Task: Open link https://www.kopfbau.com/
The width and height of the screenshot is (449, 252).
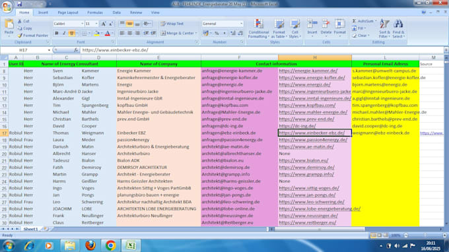Action: click(x=307, y=106)
